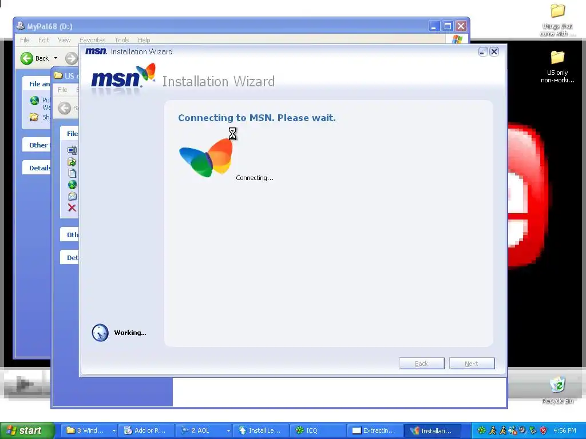This screenshot has height=439, width=586.
Task: Switch to Add or Remove taskbar button
Action: [146, 430]
